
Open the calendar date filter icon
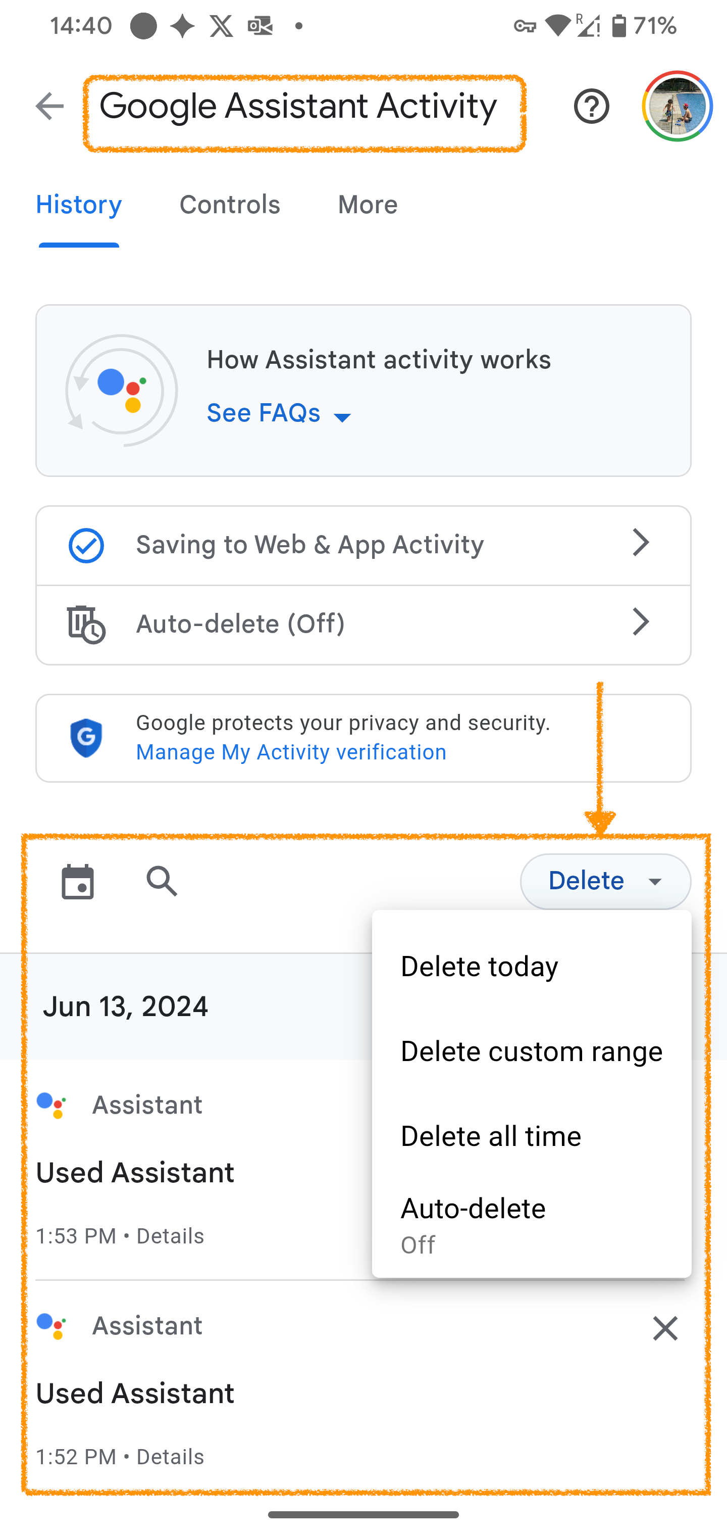coord(78,881)
